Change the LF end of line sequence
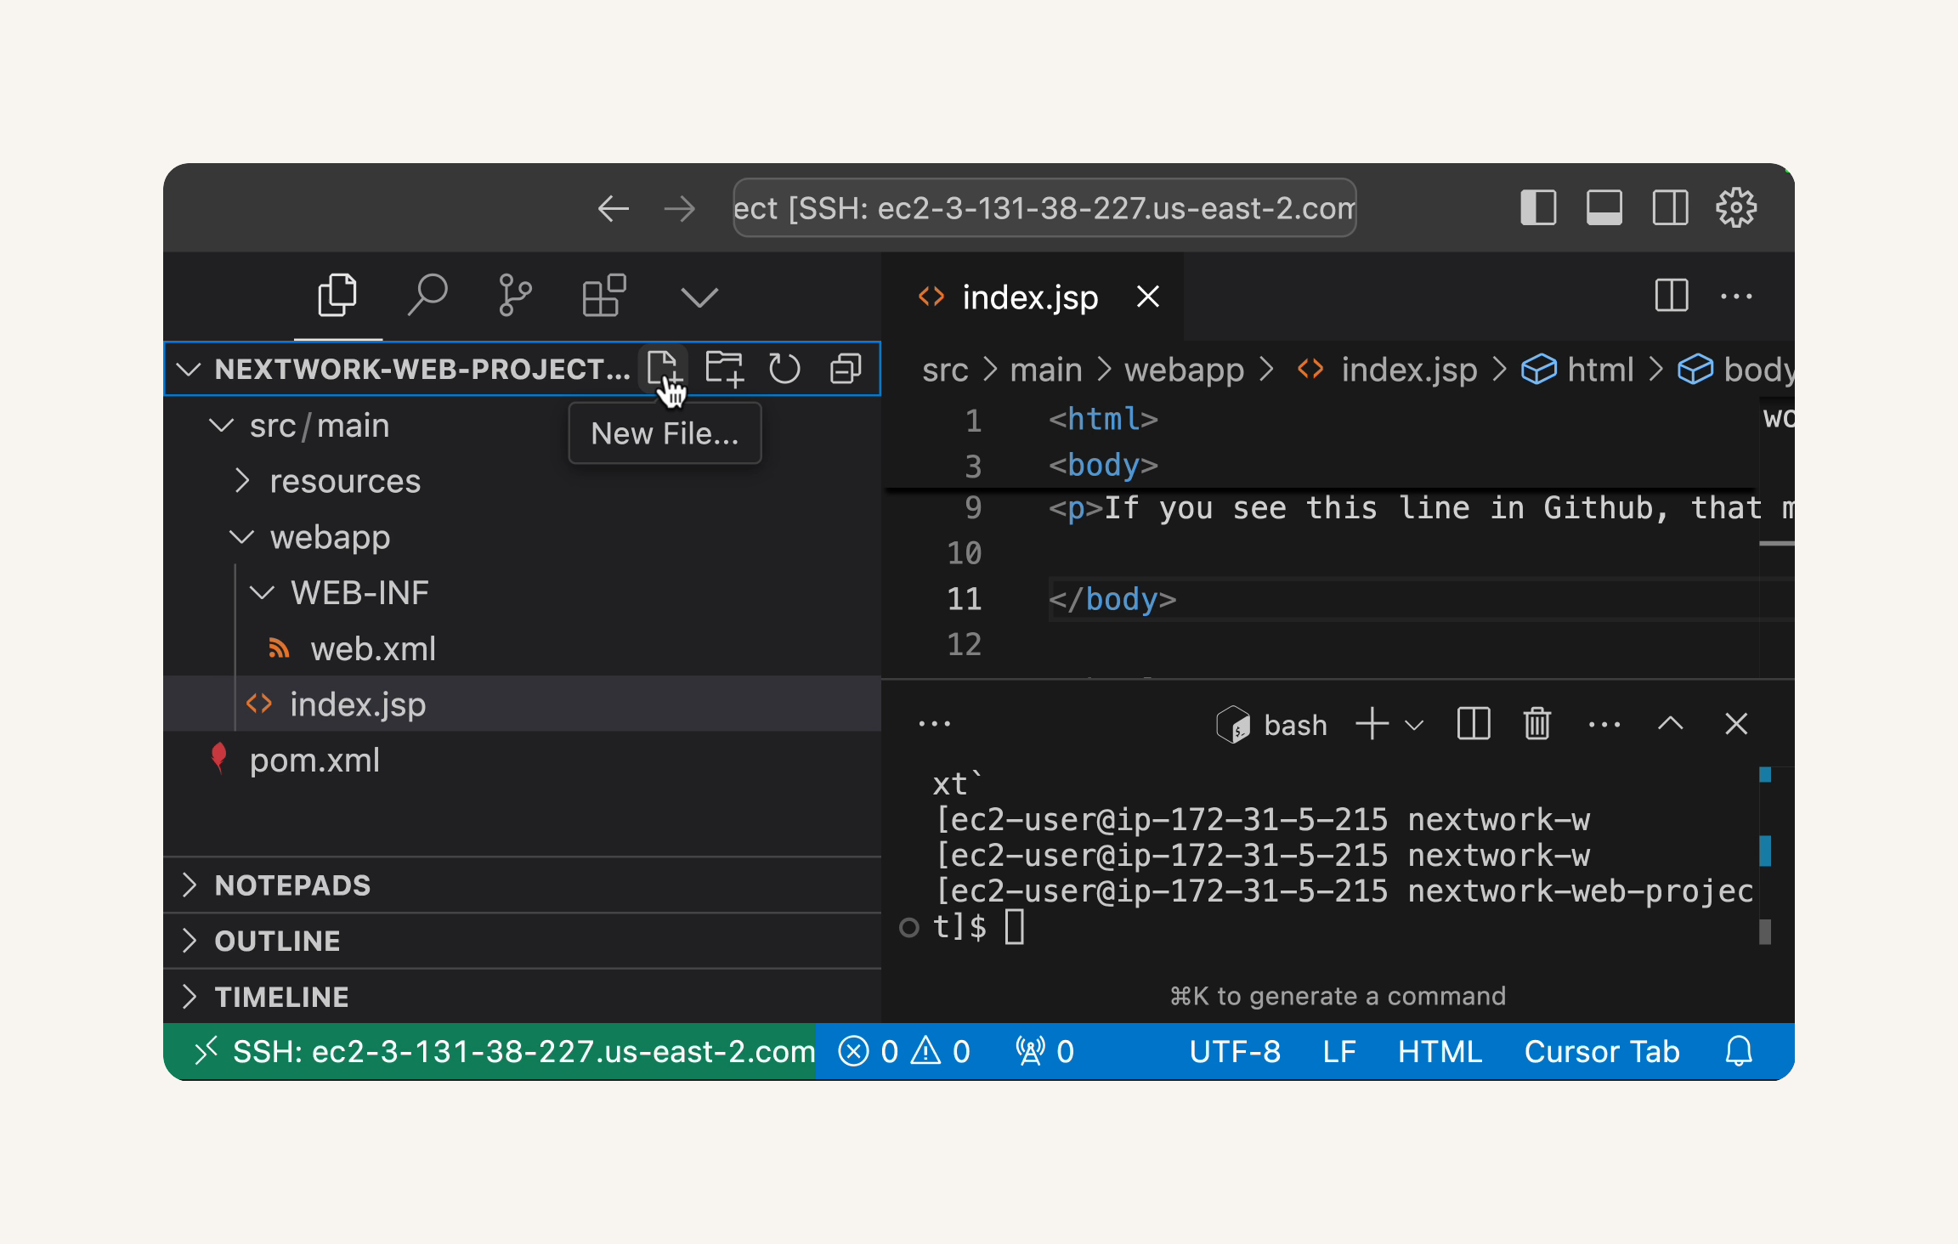Viewport: 1958px width, 1244px height. (x=1339, y=1051)
